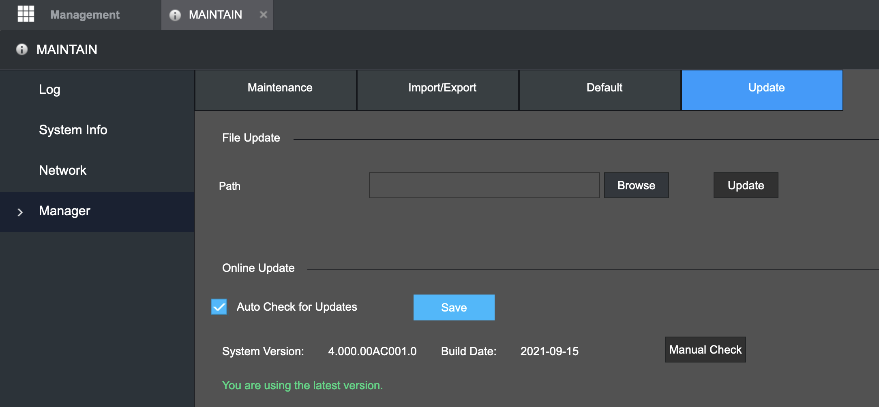The height and width of the screenshot is (407, 879).
Task: Click the Update button next to Browse
Action: 746,185
